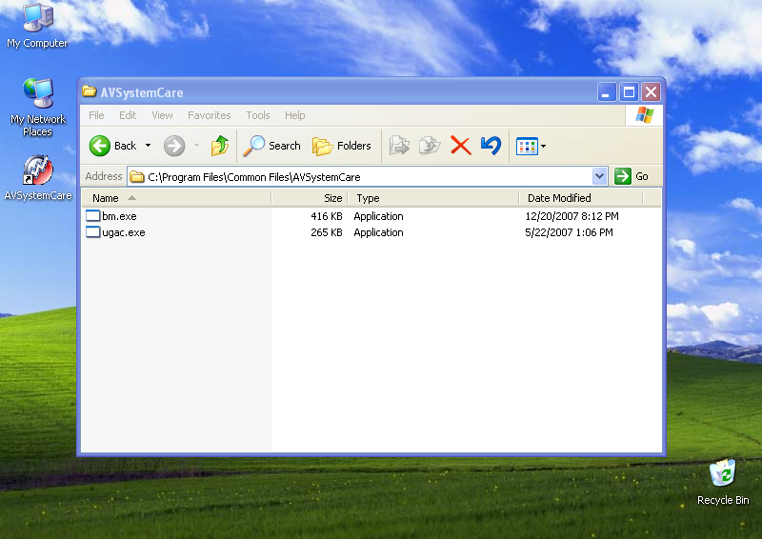The image size is (762, 539).
Task: Open the Tools menu
Action: point(258,115)
